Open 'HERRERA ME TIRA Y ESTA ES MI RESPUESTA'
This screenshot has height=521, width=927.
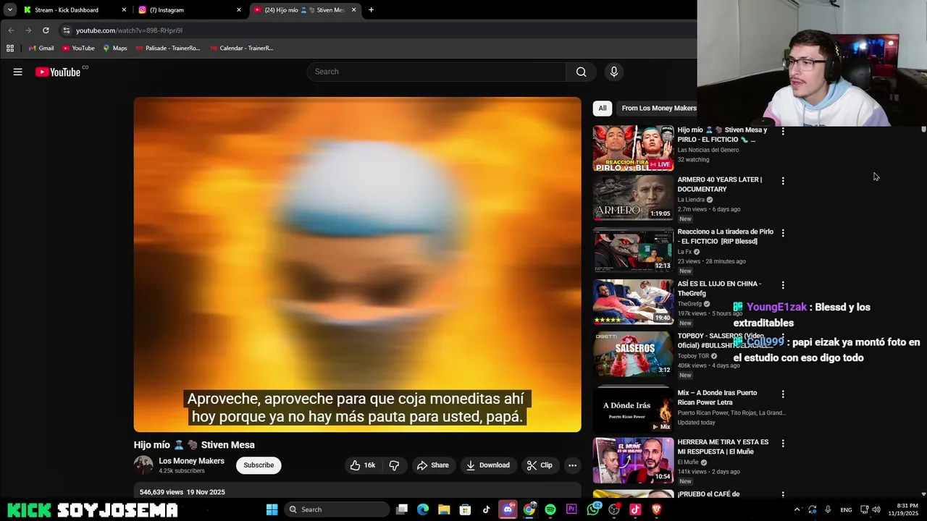pos(723,446)
